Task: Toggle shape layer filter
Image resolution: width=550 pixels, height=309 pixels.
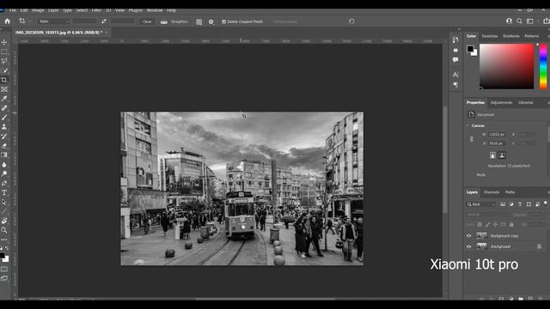Action: click(x=529, y=204)
